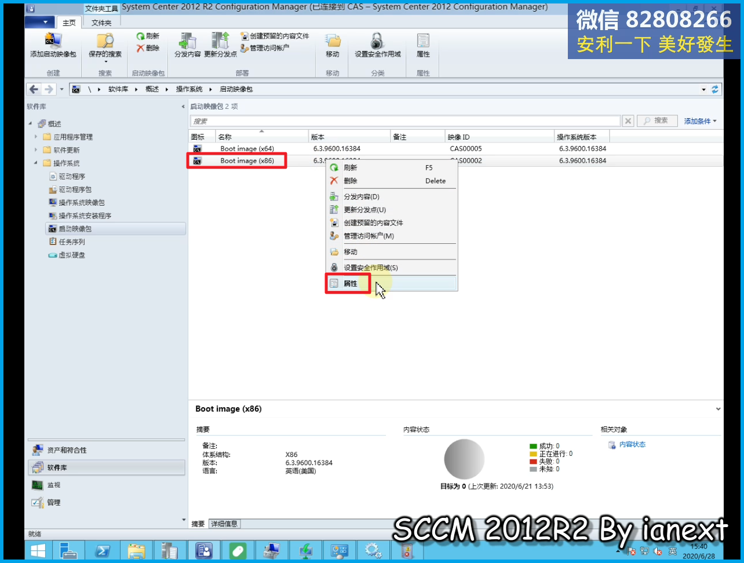
Task: Clear the search box with the X button
Action: point(628,120)
